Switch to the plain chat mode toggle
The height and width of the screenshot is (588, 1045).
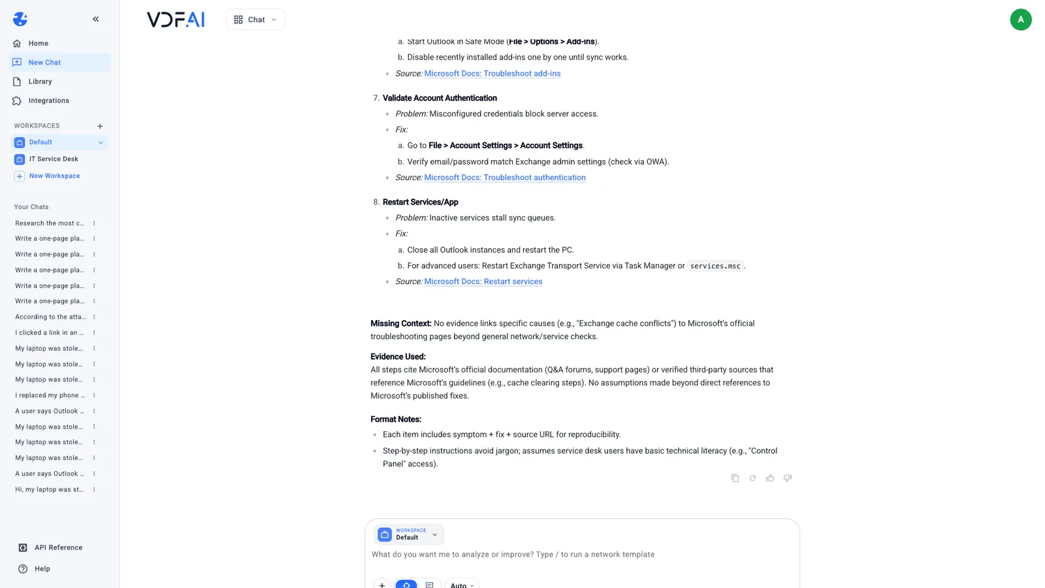(429, 583)
